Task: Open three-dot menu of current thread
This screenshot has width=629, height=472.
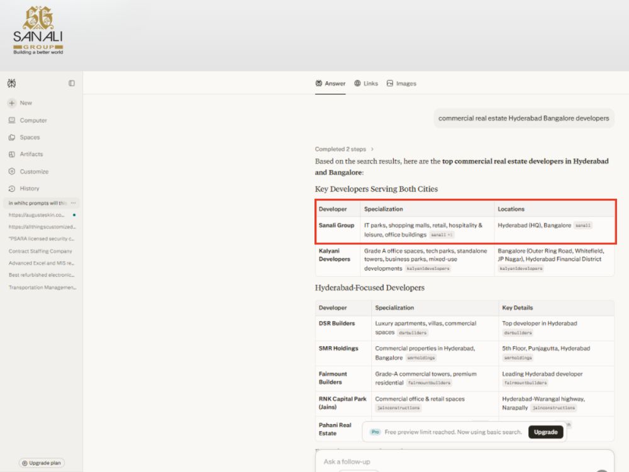Action: coord(74,203)
